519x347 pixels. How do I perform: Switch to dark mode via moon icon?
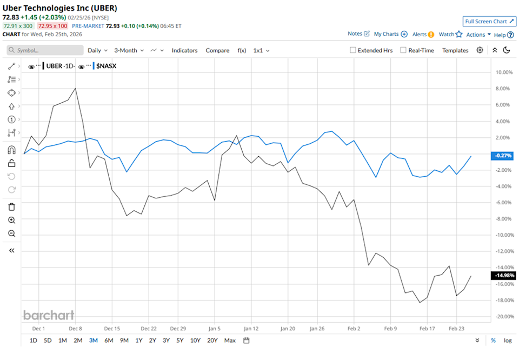pyautogui.click(x=506, y=50)
